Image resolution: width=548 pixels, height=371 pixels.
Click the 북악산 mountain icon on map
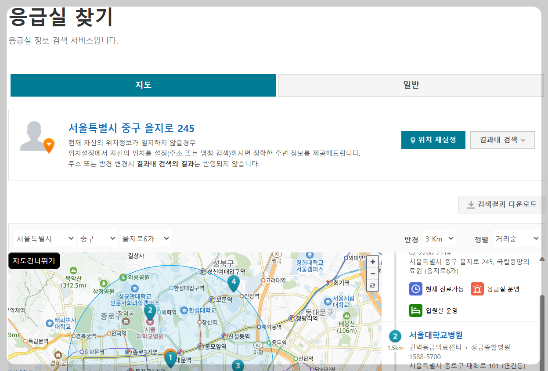[x=74, y=270]
